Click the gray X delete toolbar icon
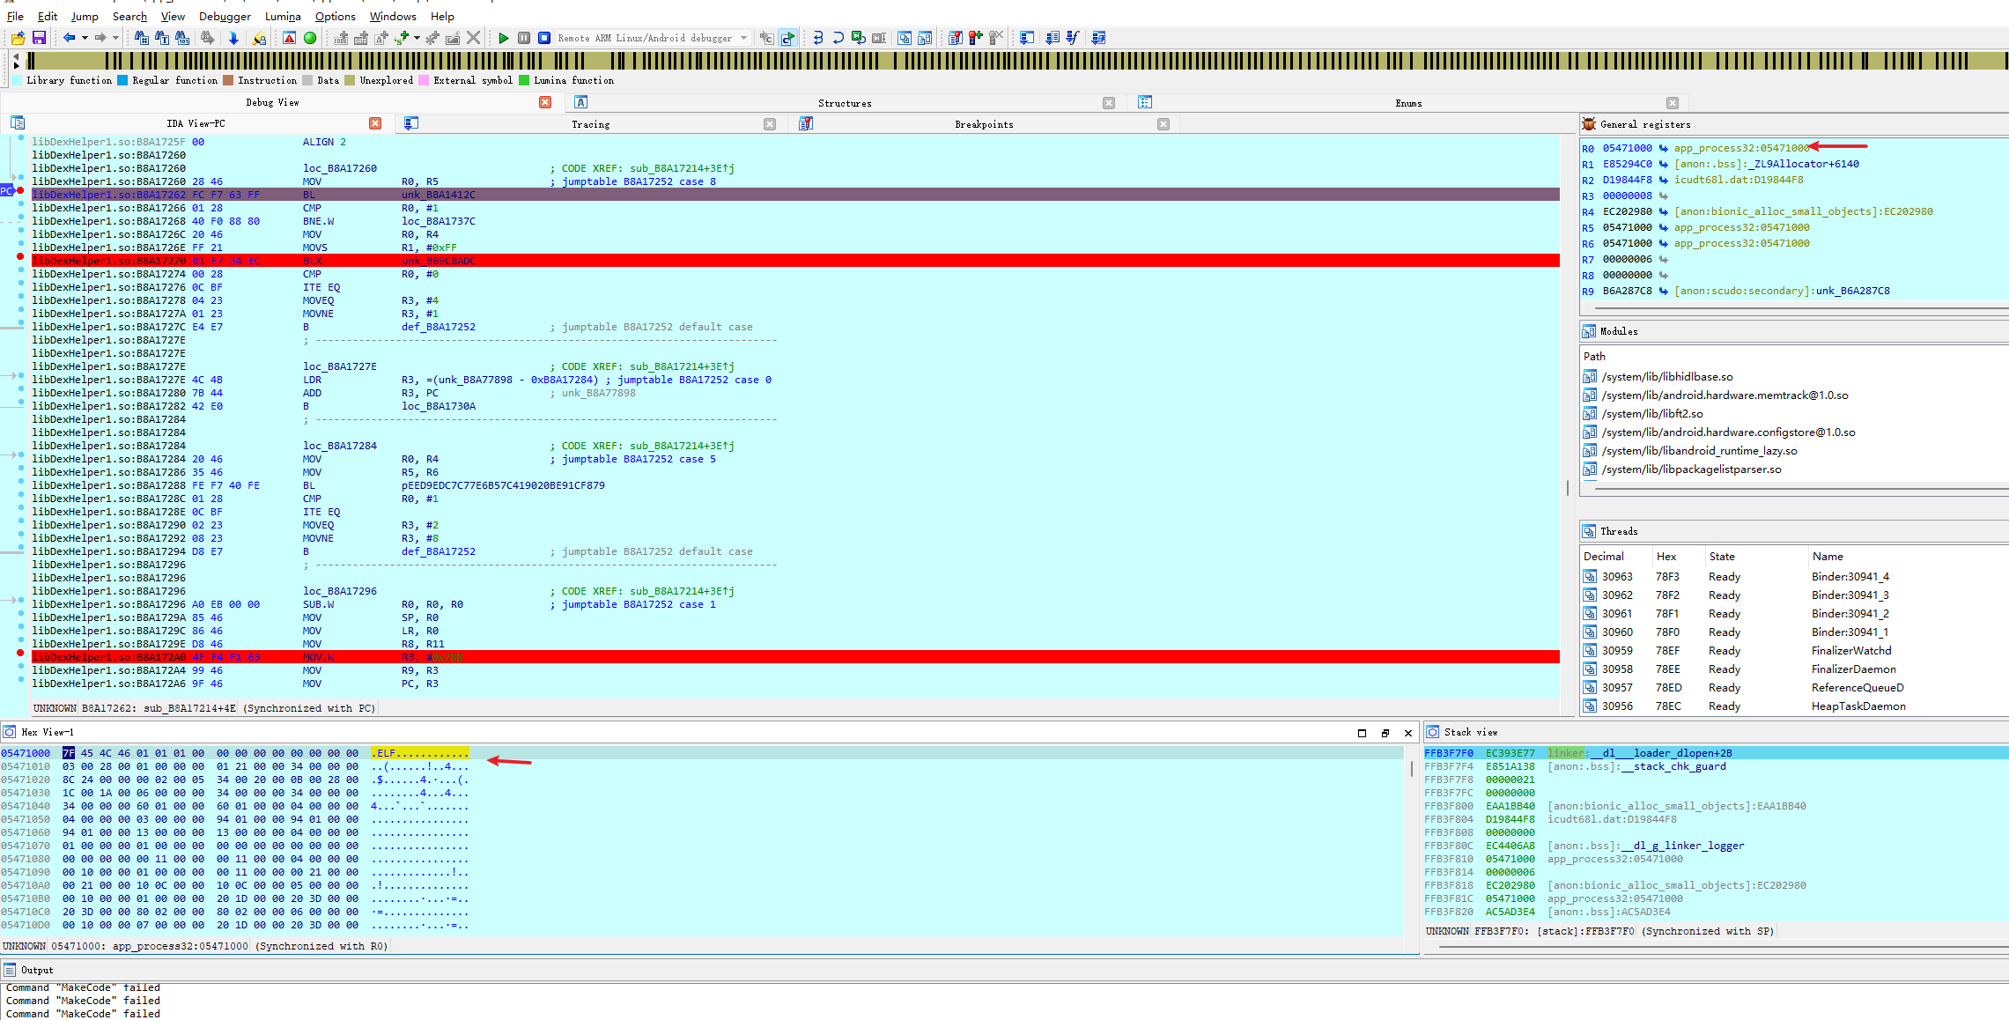2009x1020 pixels. tap(474, 38)
